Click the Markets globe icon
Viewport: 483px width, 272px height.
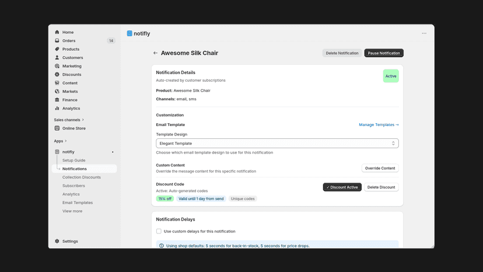pos(57,91)
